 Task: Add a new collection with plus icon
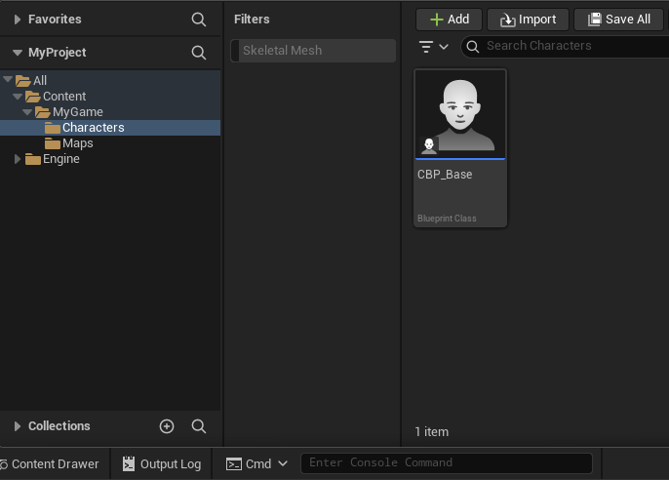(x=167, y=426)
